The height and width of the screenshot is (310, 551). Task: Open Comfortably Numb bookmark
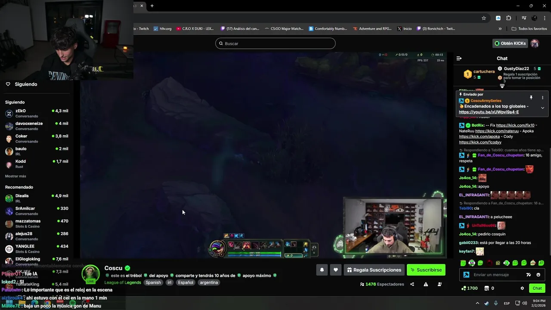coord(328,29)
